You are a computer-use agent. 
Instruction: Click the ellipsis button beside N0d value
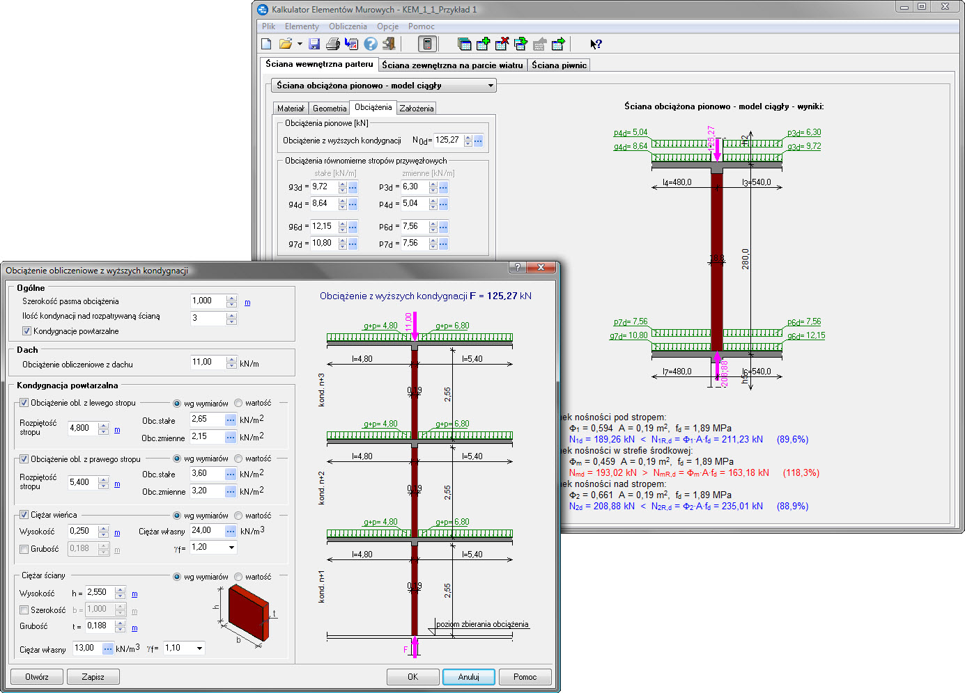pos(478,141)
